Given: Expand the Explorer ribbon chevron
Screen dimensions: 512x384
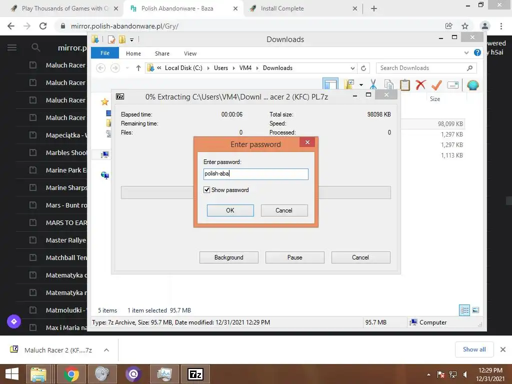Looking at the screenshot, I should 466,52.
